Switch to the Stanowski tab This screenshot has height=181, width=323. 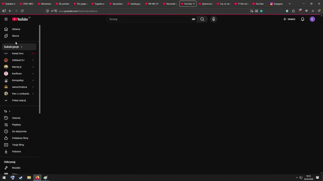[170, 4]
